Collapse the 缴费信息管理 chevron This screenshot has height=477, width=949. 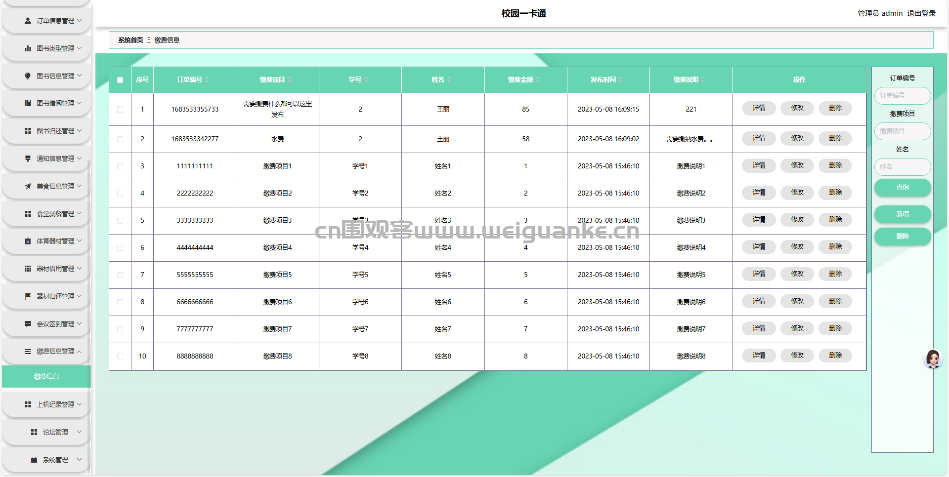click(79, 351)
